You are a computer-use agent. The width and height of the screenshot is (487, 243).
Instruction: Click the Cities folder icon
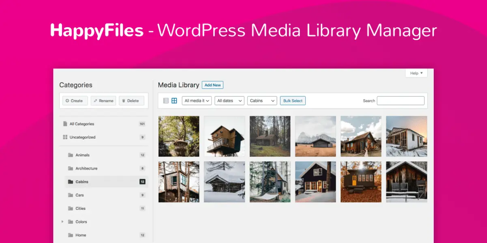71,209
